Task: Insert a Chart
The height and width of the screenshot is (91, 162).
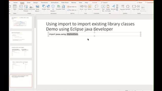Action: click(63, 7)
